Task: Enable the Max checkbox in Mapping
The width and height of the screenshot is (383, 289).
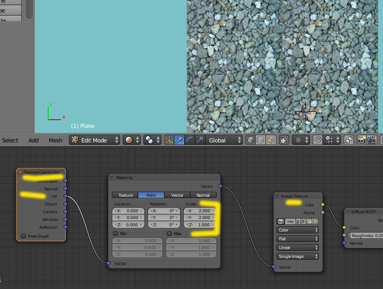Action: pos(169,233)
